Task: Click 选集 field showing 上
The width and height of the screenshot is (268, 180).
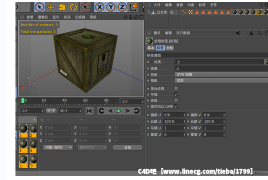Action: pyautogui.click(x=221, y=69)
